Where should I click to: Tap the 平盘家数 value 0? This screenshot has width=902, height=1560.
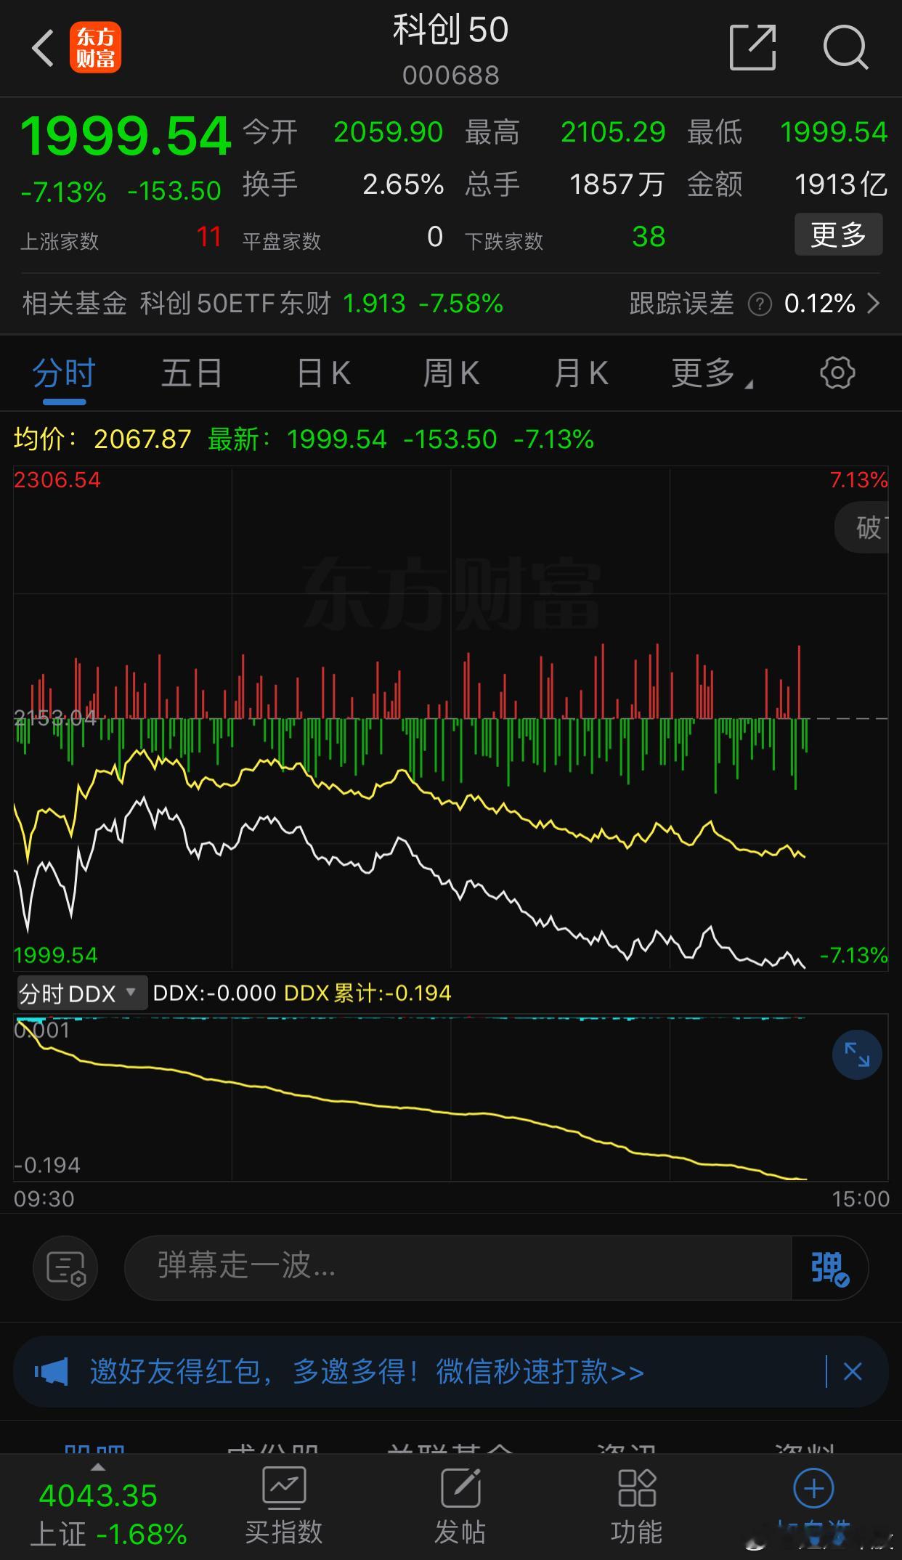pos(435,237)
